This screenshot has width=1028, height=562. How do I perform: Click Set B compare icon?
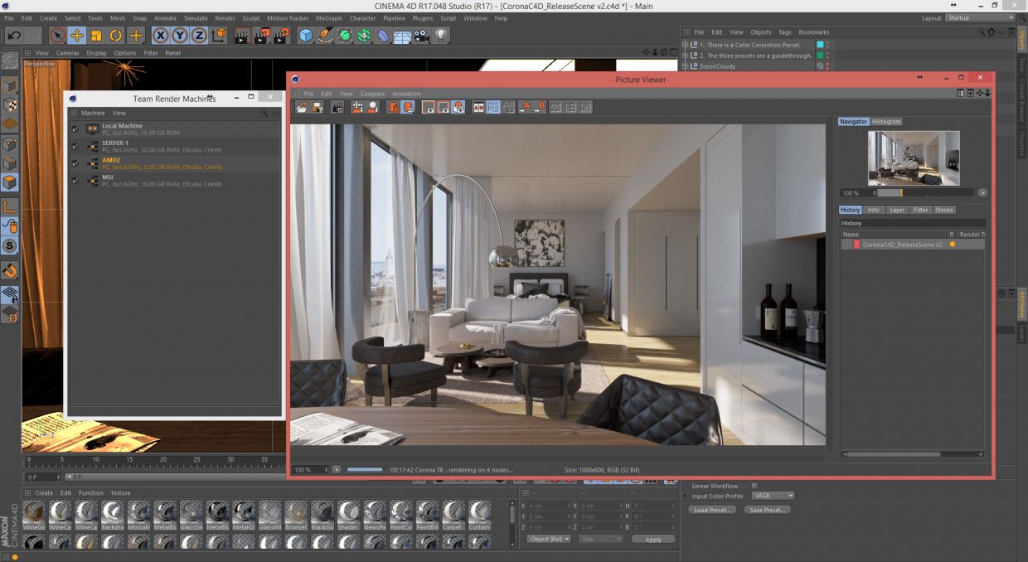pos(540,107)
